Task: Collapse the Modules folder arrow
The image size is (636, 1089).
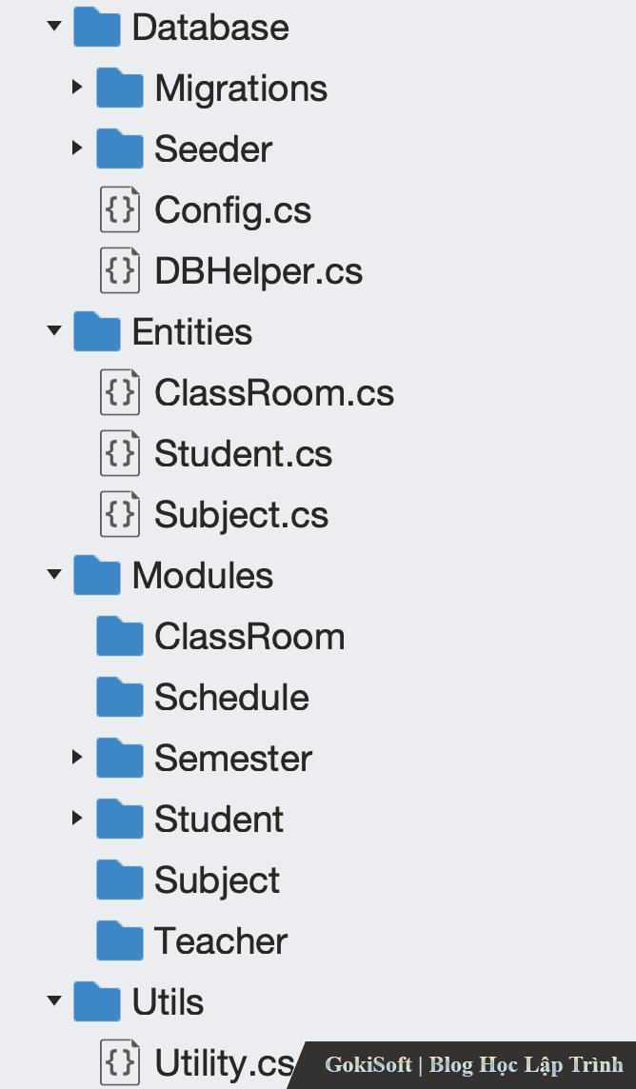Action: point(54,575)
